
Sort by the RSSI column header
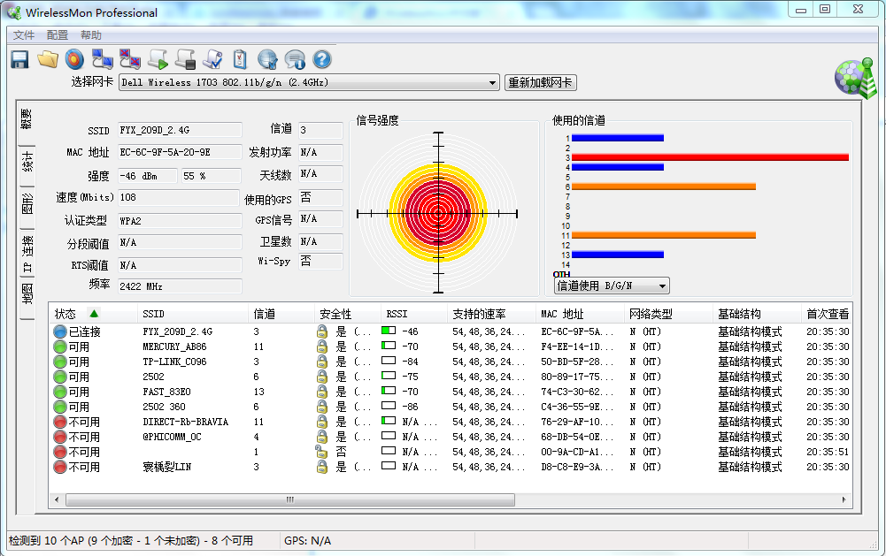(413, 314)
